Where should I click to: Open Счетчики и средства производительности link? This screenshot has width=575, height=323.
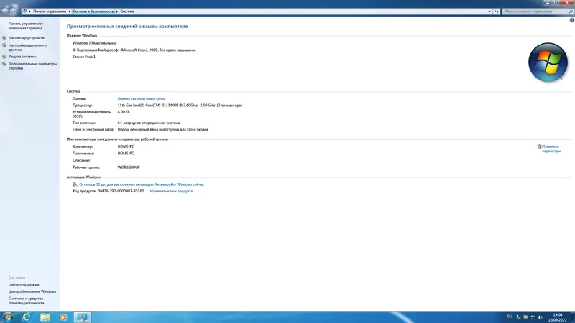pos(26,301)
